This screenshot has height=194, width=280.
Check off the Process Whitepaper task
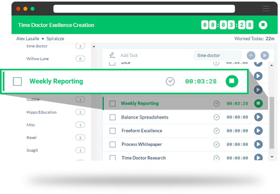coord(112,144)
